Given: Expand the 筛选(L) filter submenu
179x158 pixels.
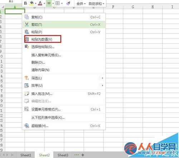Looking at the screenshot, I should pos(64,78).
